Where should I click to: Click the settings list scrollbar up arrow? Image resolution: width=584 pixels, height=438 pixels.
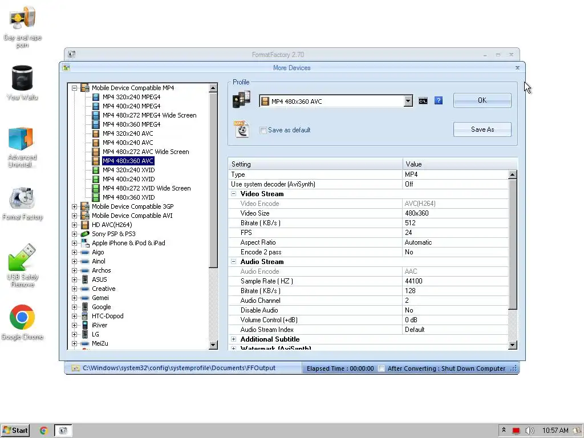tap(513, 175)
